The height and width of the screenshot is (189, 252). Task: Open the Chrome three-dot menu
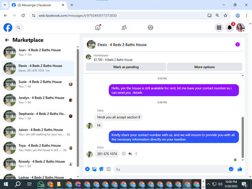pyautogui.click(x=246, y=16)
